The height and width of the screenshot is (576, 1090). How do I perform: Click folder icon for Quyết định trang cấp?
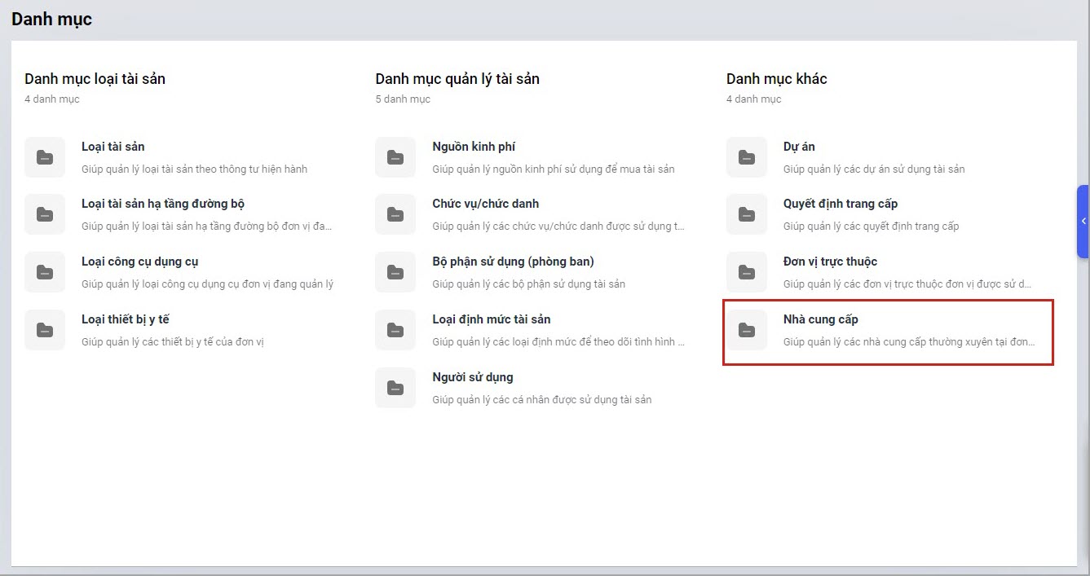[x=746, y=214]
